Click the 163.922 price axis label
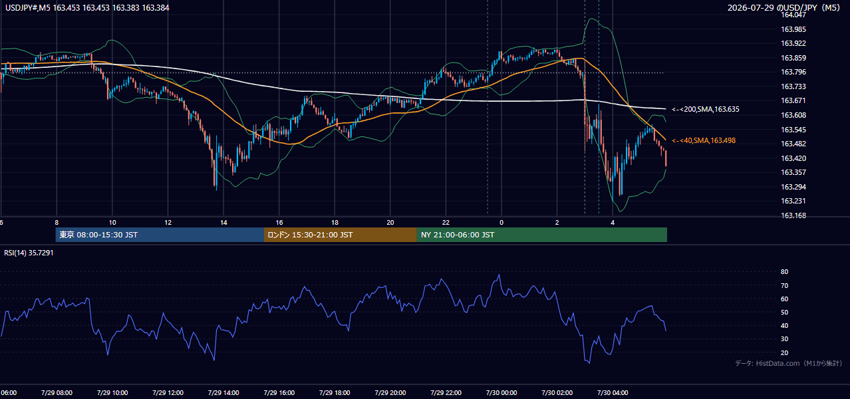850x399 pixels. (793, 43)
